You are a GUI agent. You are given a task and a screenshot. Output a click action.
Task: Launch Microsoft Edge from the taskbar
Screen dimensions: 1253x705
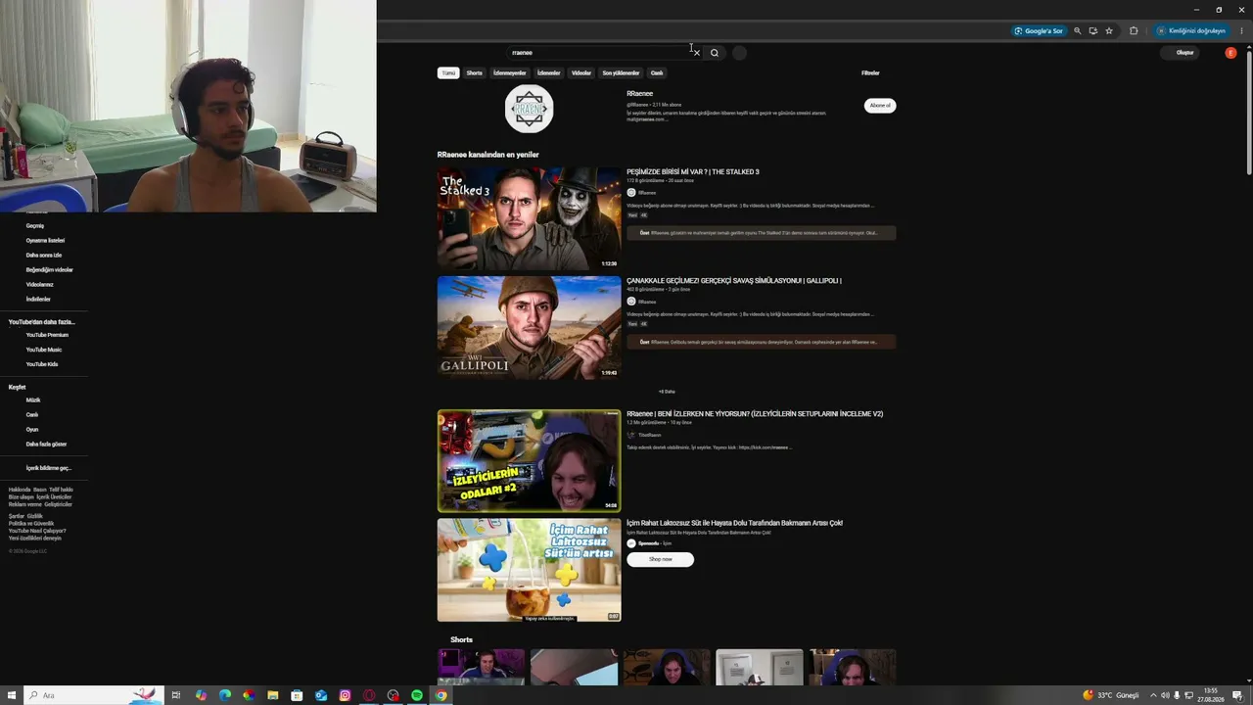(x=225, y=695)
